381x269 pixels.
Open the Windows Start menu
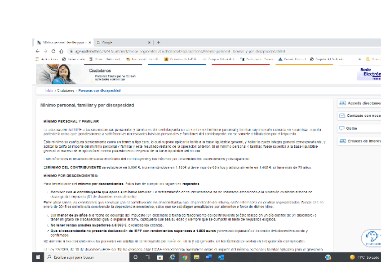(x=38, y=257)
